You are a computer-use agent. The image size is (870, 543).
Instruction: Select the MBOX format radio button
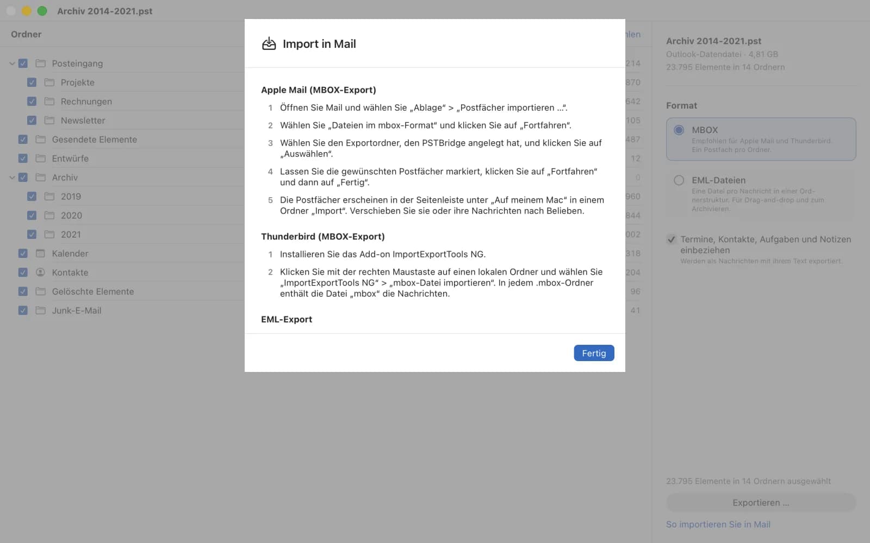coord(679,130)
